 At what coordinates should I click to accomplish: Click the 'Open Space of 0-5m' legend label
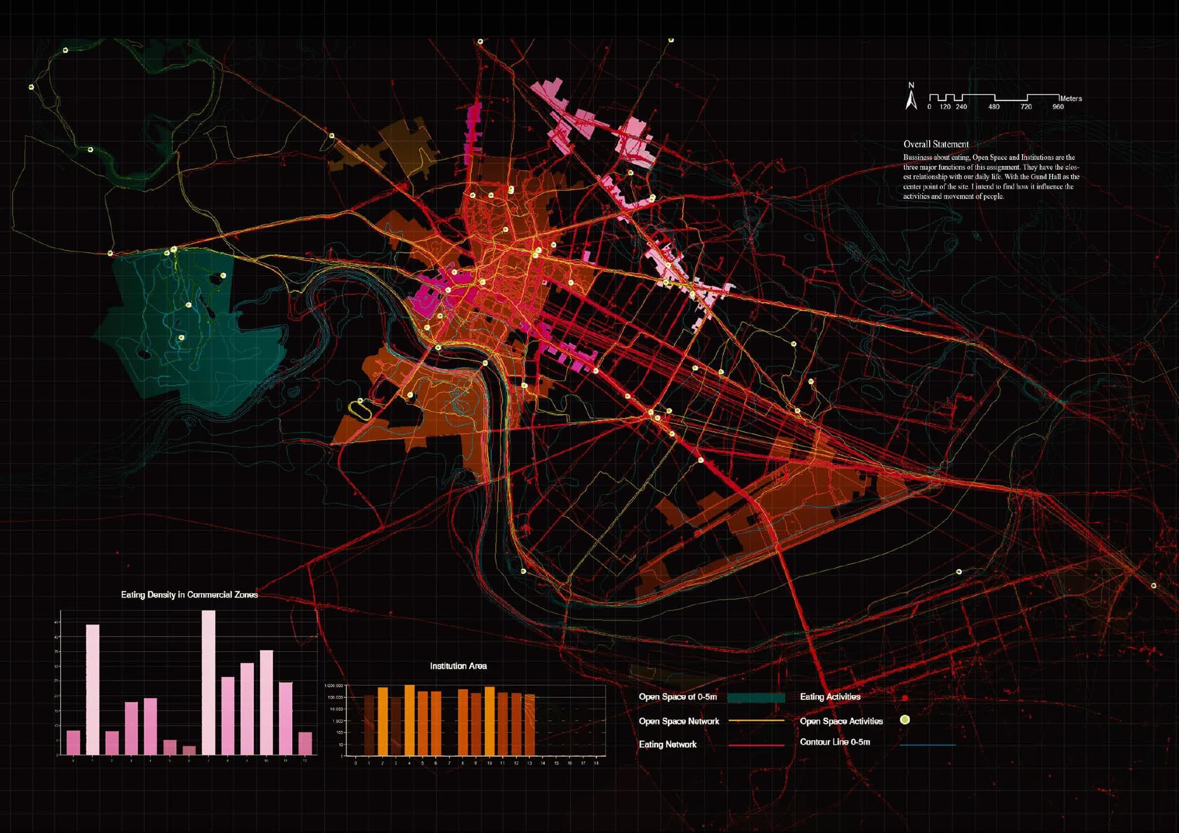677,697
